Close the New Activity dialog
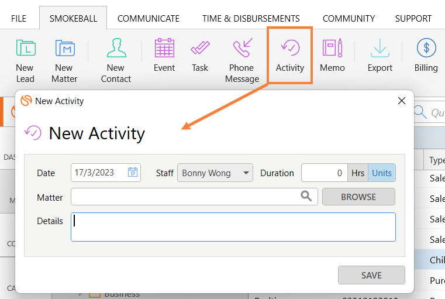The width and height of the screenshot is (445, 299). point(402,101)
